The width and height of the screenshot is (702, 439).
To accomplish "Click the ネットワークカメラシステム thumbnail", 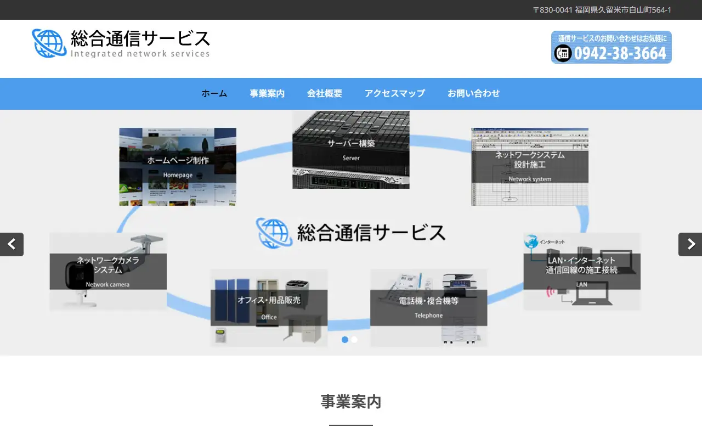I will (108, 272).
